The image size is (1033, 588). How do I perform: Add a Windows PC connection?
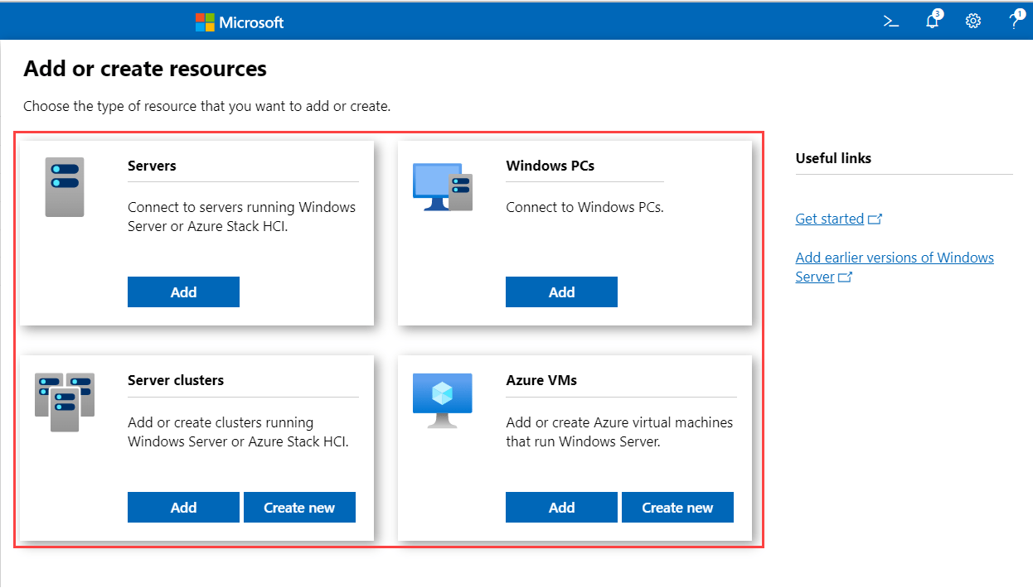click(x=561, y=292)
